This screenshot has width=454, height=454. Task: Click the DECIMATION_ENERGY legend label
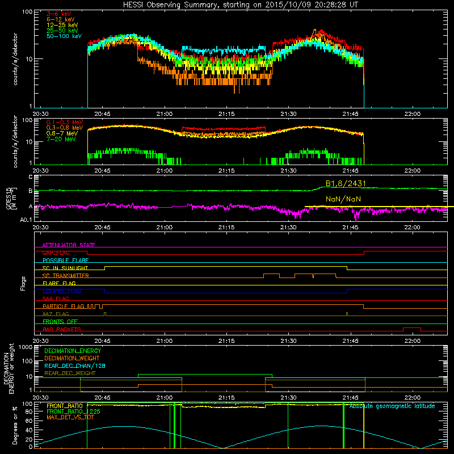73,351
